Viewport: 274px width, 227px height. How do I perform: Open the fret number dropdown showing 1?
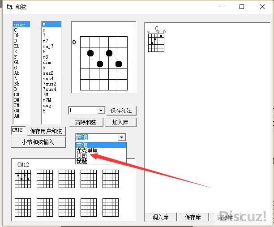[x=101, y=111]
